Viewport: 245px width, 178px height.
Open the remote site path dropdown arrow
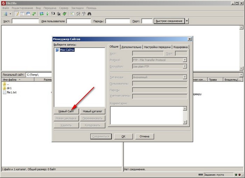click(x=241, y=75)
